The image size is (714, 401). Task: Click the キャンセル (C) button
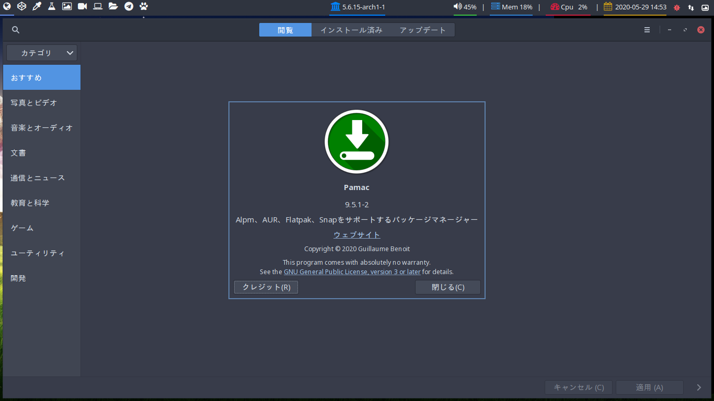[x=579, y=387]
